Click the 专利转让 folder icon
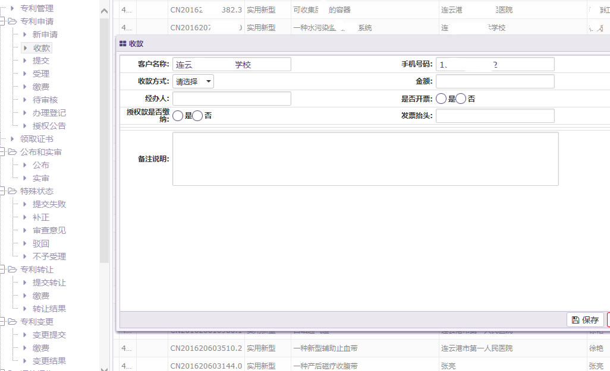 coord(12,269)
